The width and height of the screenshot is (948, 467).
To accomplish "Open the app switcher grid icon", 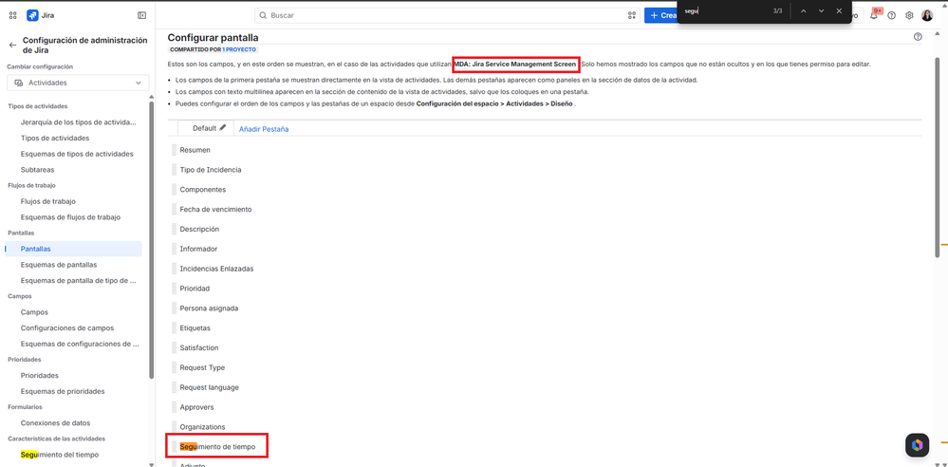I will click(x=12, y=15).
